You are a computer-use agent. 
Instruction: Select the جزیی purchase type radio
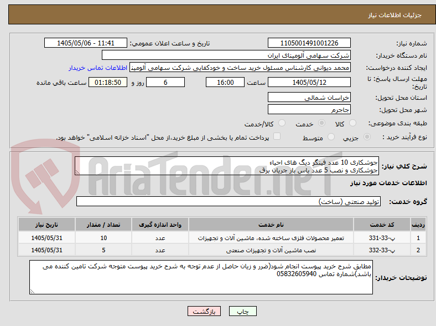(x=367, y=137)
